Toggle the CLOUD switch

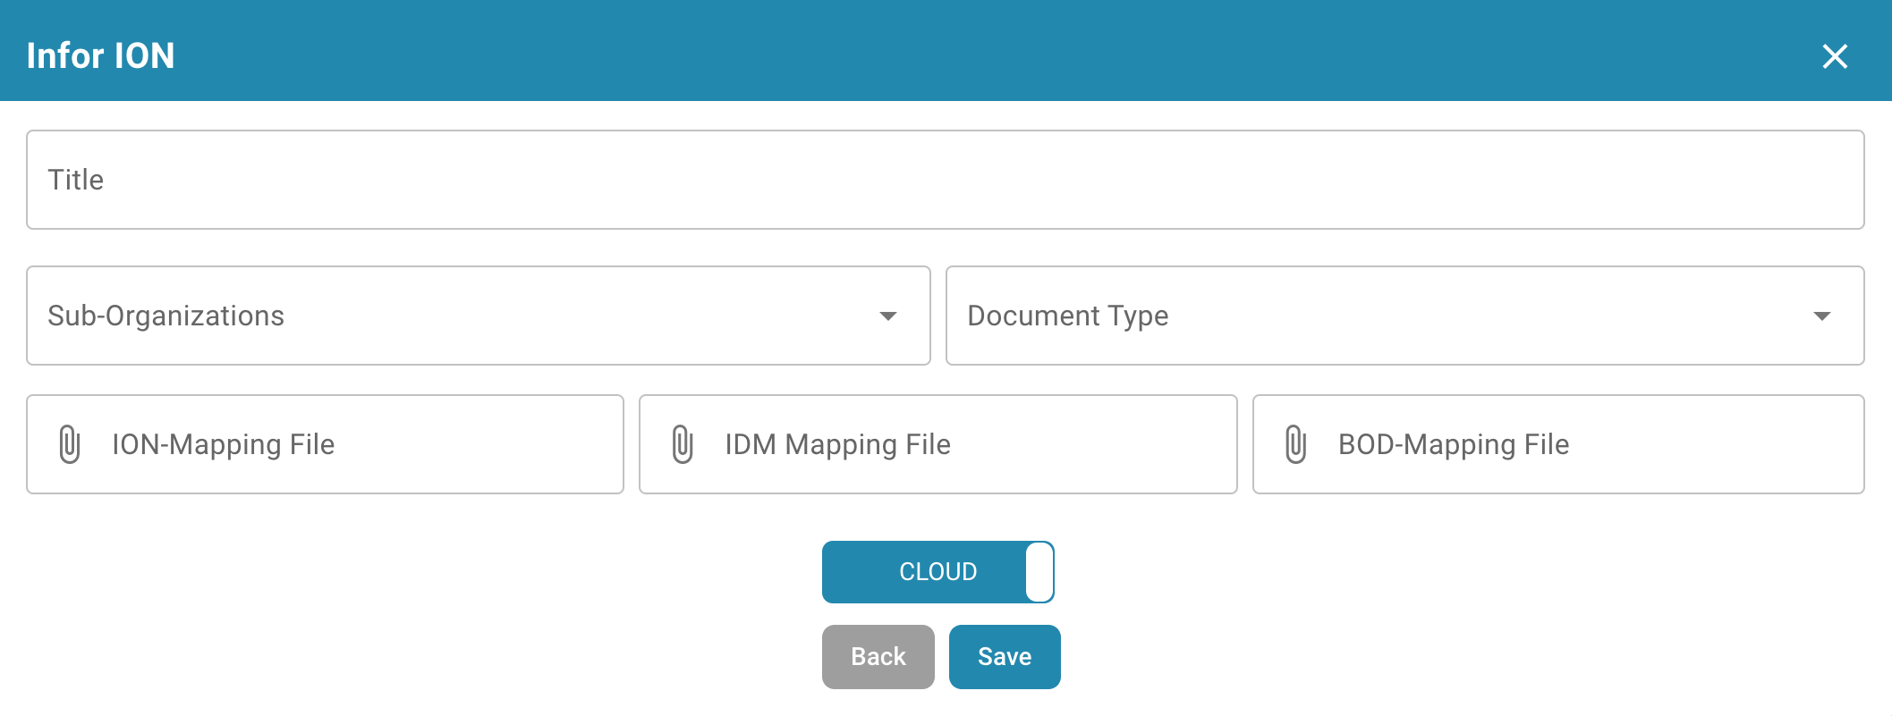[938, 572]
